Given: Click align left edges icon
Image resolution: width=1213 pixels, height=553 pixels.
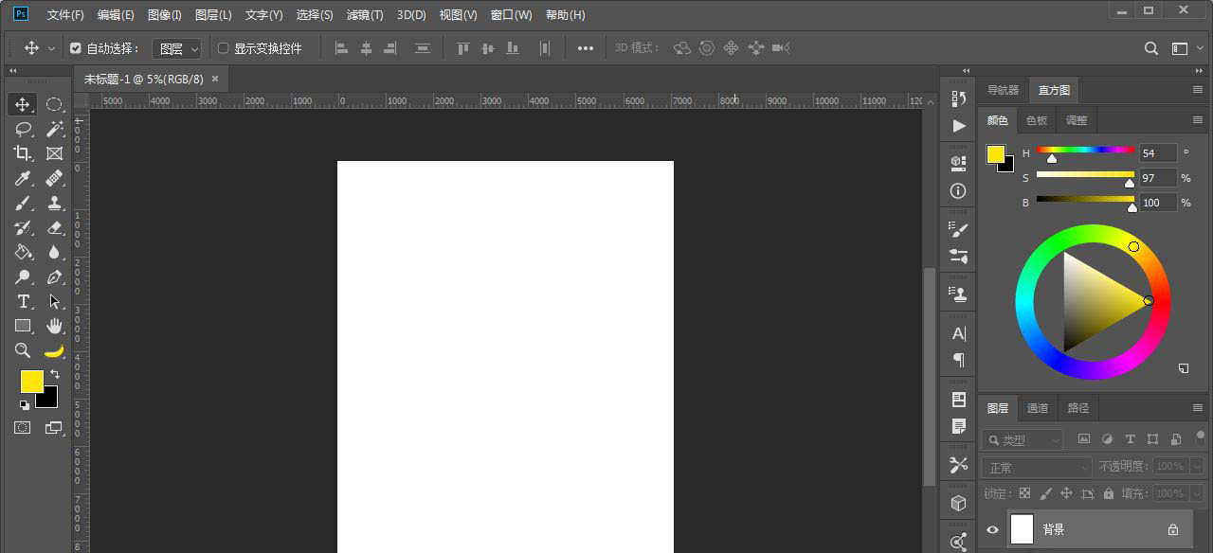Looking at the screenshot, I should (342, 48).
